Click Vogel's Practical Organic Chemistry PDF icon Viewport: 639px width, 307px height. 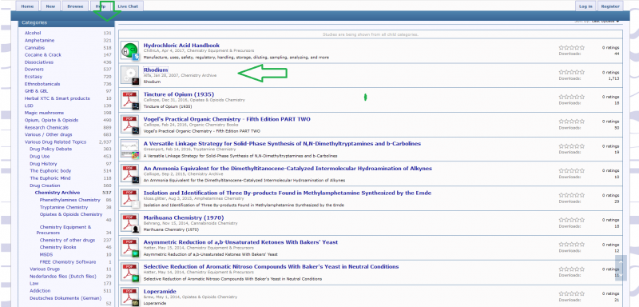click(130, 125)
